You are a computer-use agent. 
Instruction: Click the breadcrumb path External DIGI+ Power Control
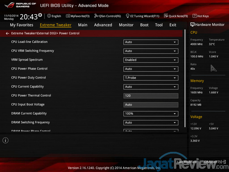(x=59, y=33)
